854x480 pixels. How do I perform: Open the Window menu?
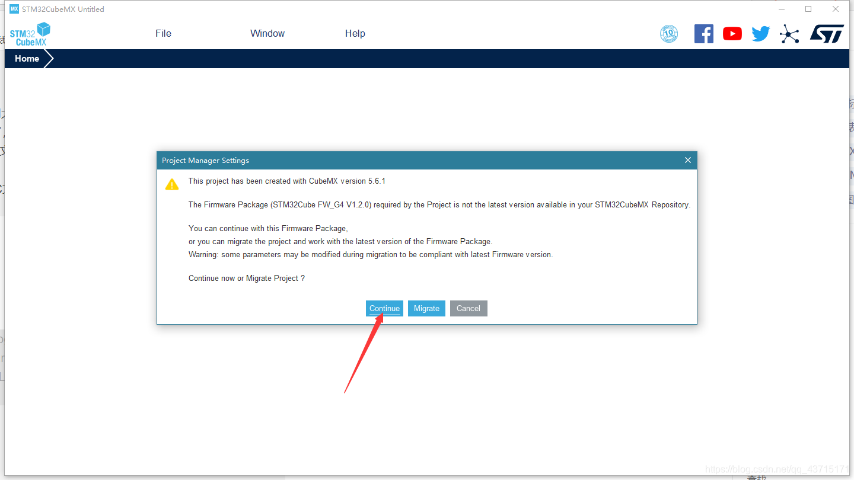click(267, 33)
